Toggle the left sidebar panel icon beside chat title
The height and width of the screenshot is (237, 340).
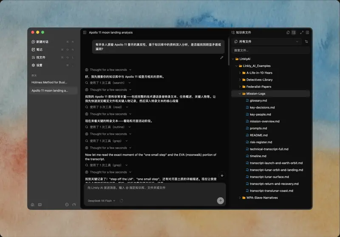[x=85, y=32]
